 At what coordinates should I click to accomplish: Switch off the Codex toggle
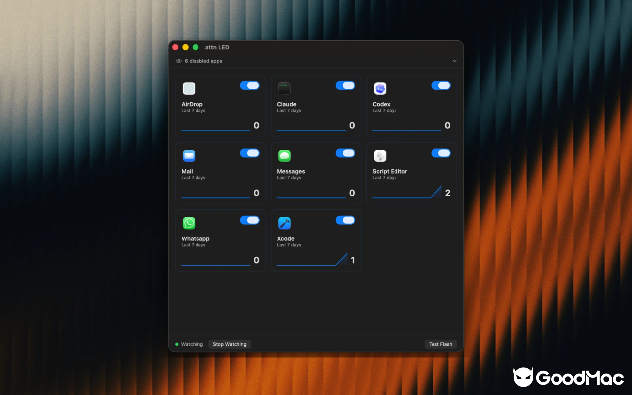(441, 86)
